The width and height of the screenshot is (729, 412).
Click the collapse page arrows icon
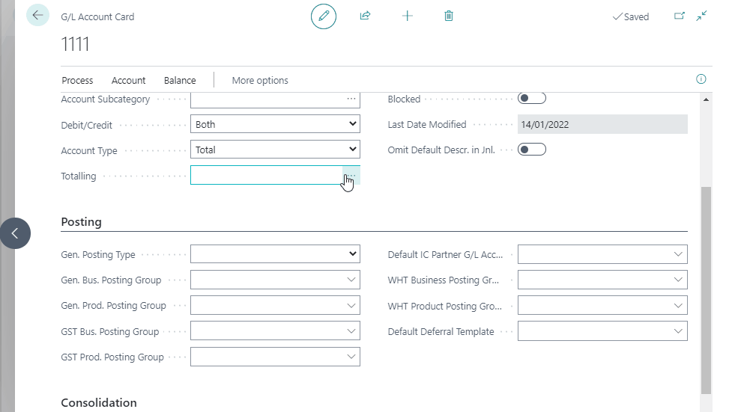tap(701, 16)
